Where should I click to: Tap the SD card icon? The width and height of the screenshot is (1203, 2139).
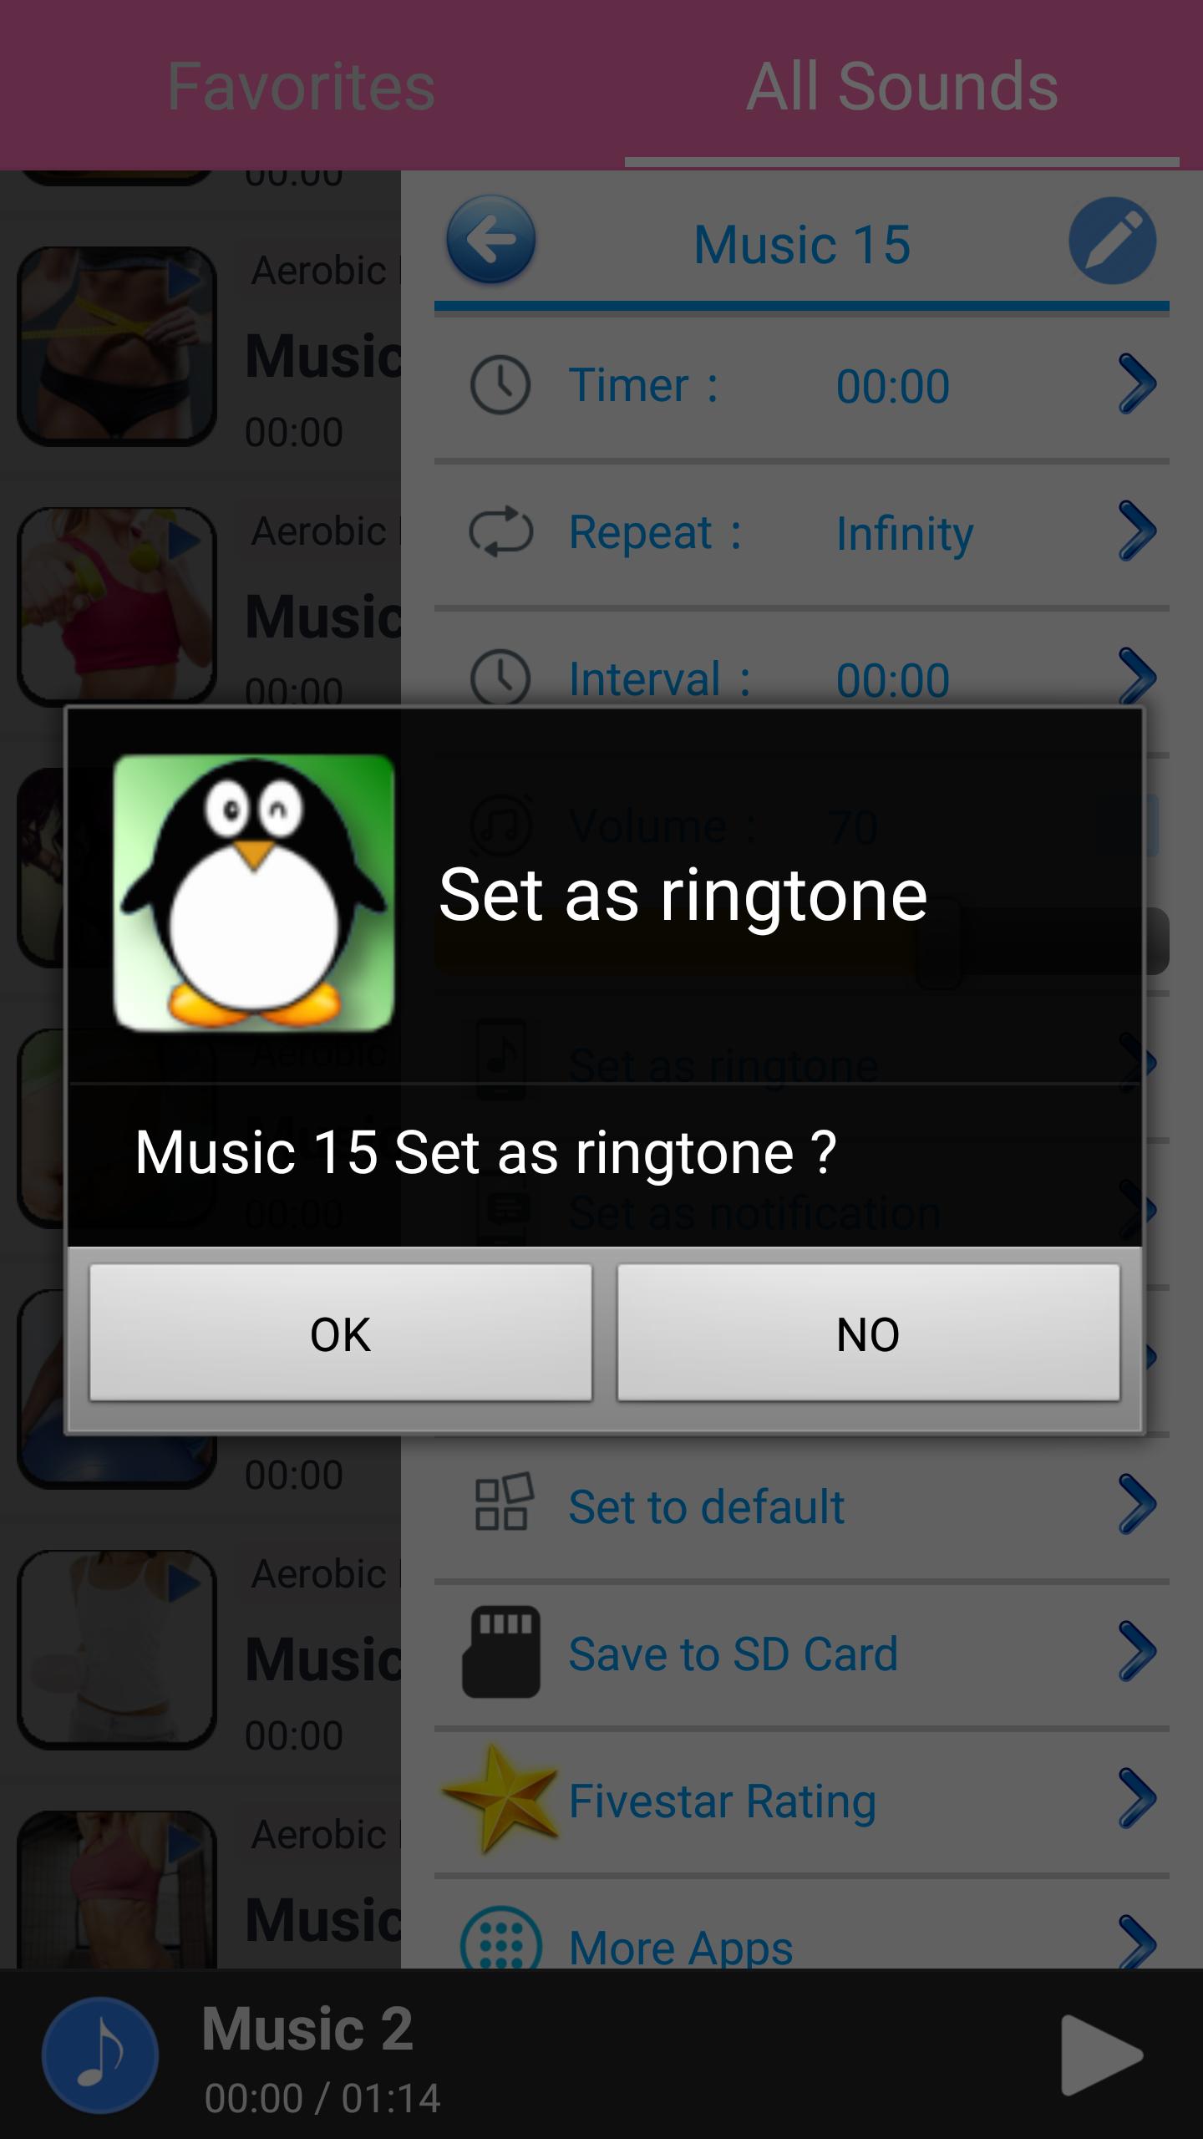coord(501,1652)
